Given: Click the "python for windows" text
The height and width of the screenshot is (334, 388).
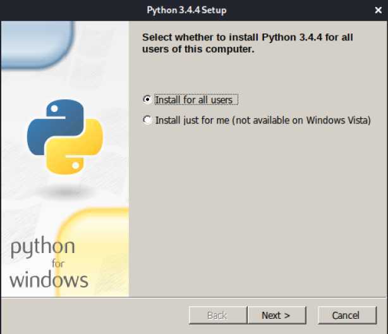Looking at the screenshot, I should 49,262.
